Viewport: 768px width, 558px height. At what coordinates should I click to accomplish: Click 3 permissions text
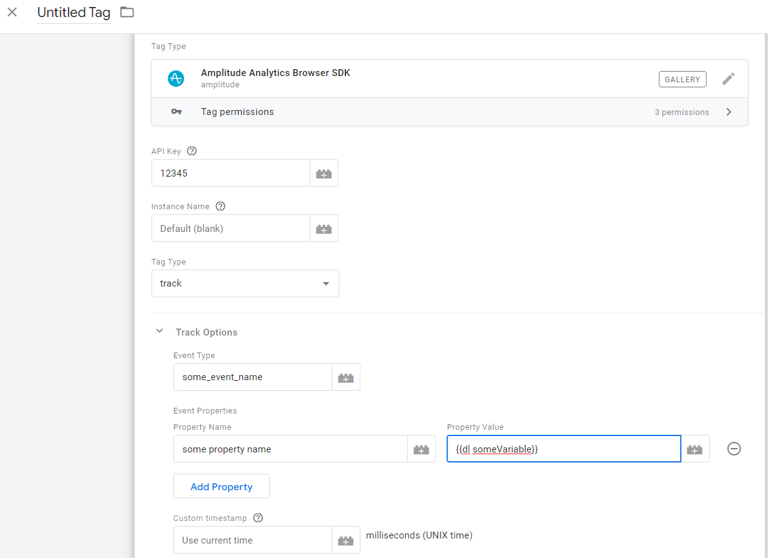click(682, 112)
